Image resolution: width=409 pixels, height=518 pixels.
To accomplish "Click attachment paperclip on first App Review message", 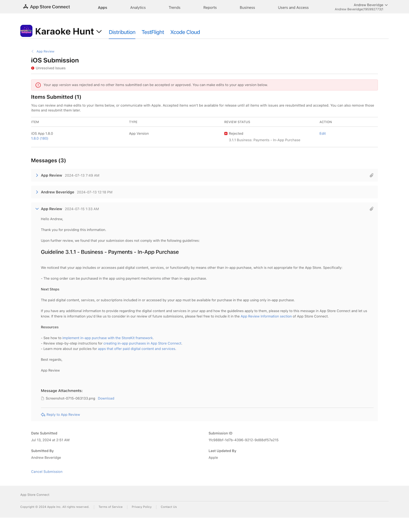I will 371,175.
